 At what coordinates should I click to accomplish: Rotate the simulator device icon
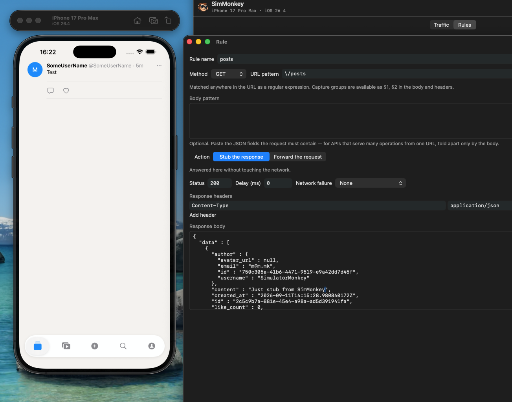click(x=168, y=20)
